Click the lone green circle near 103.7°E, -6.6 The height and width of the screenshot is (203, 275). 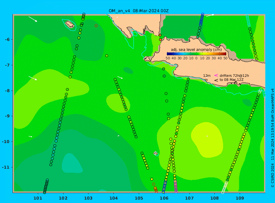[107, 56]
